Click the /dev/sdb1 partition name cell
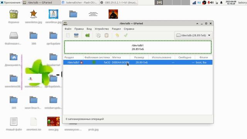 tap(73, 63)
